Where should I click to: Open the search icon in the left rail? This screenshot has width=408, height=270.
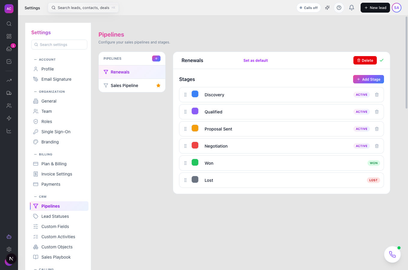pos(9,24)
